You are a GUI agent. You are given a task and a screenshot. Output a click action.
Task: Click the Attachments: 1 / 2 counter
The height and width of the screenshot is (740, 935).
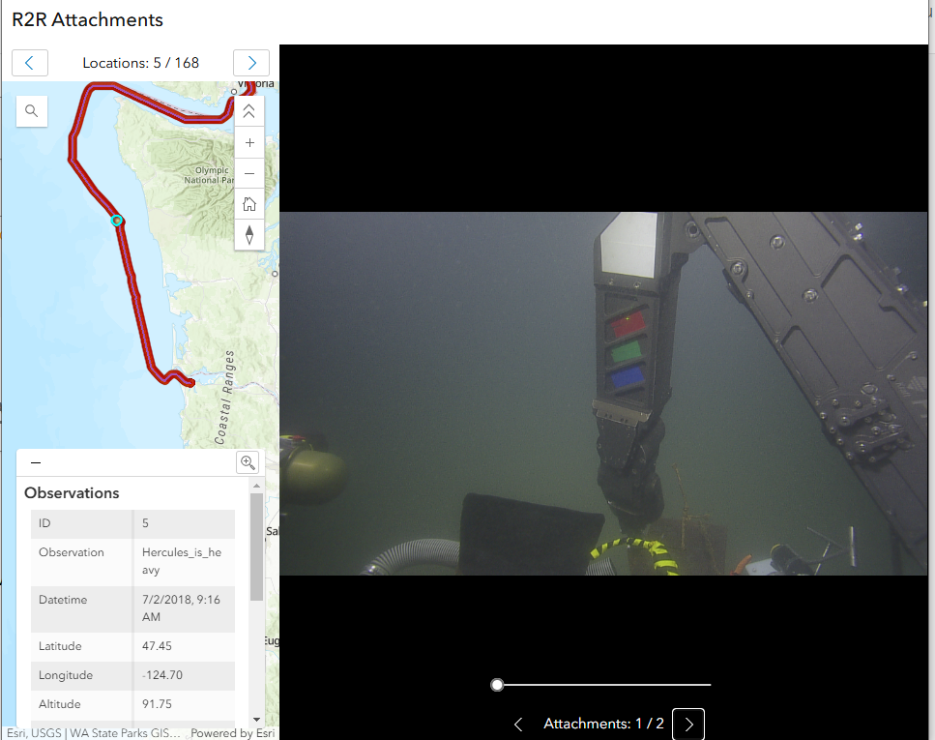603,724
